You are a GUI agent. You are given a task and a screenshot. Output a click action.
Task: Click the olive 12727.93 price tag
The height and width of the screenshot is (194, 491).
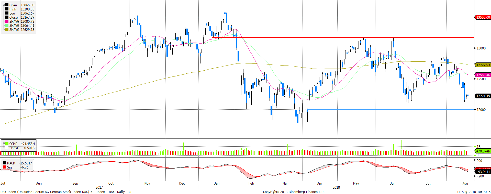483,65
